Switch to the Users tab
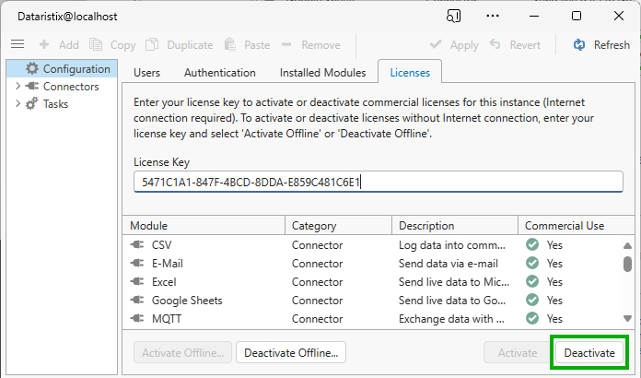This screenshot has height=378, width=641. pyautogui.click(x=146, y=73)
